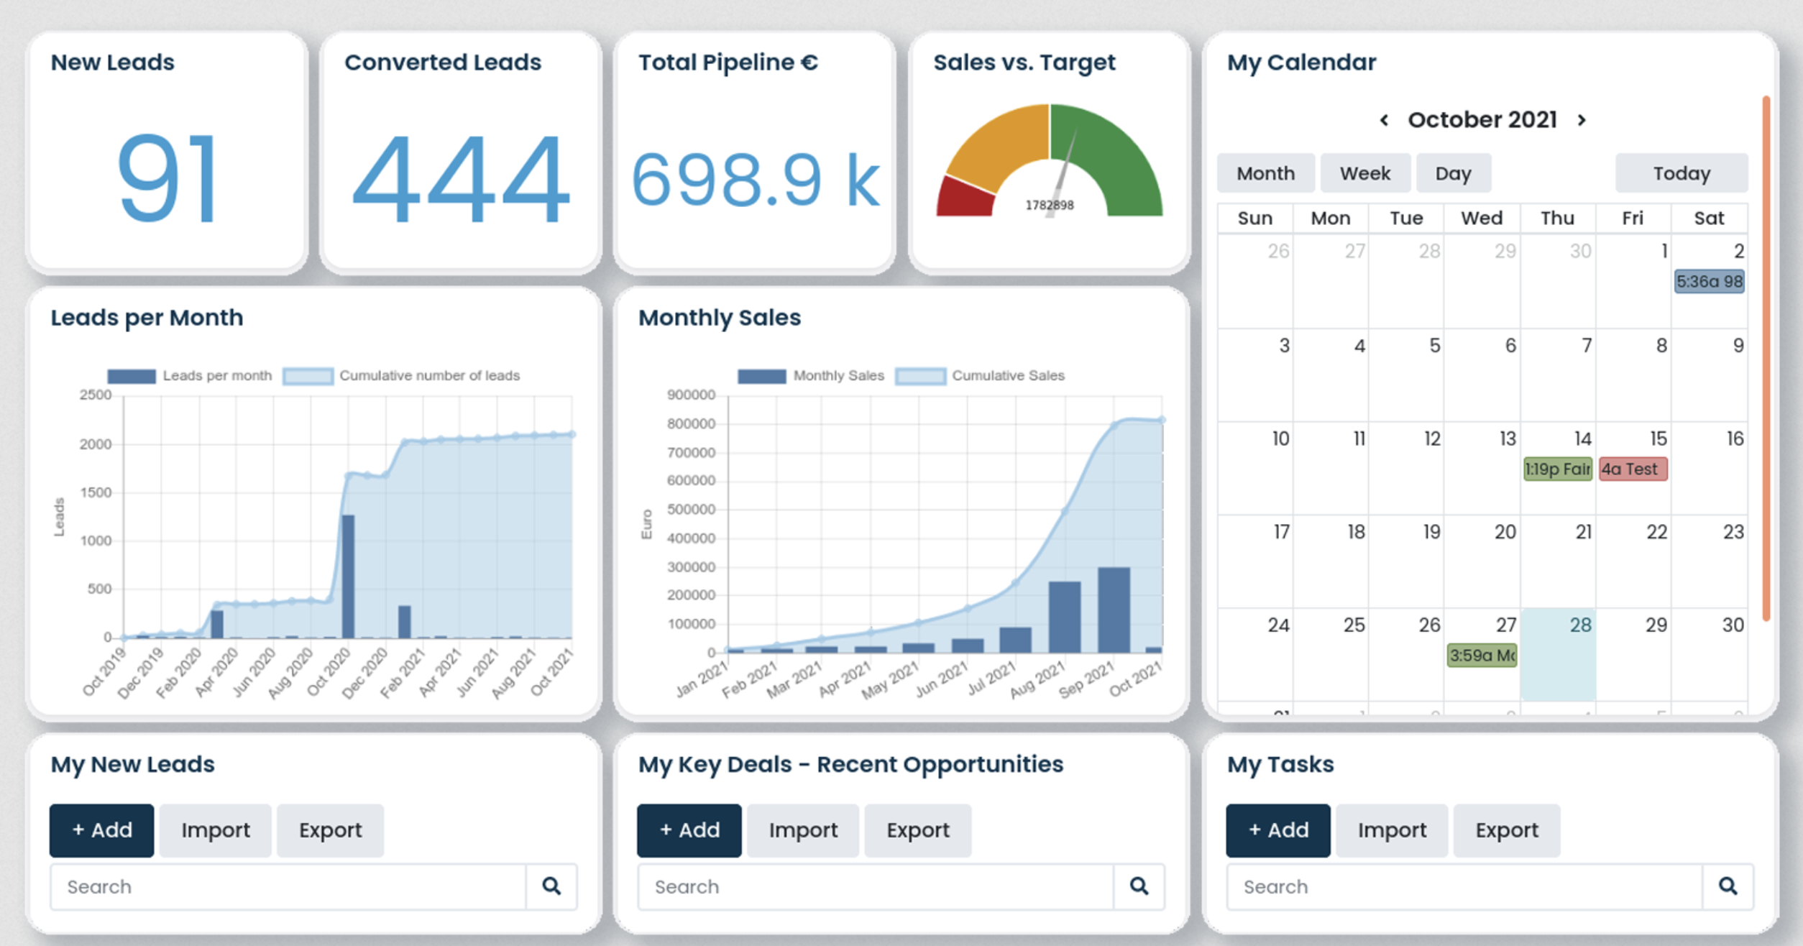Open the 3:59a event on October 27
1803x946 pixels.
coord(1482,656)
